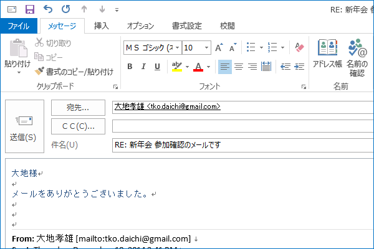Switch to the 挿入 tab
This screenshot has width=374, height=249.
pyautogui.click(x=102, y=26)
